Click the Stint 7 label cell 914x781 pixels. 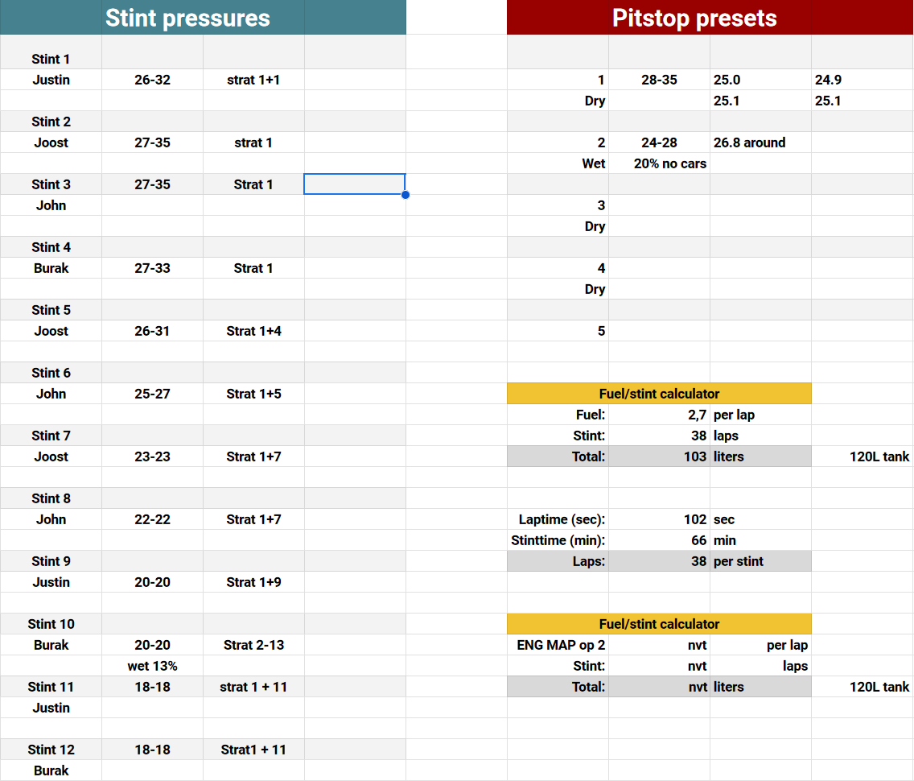(51, 436)
